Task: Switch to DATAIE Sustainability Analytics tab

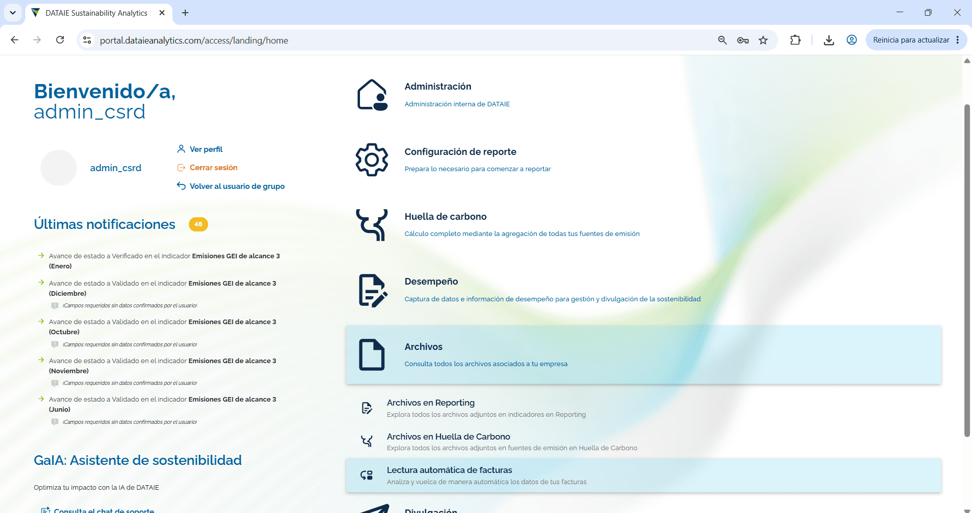Action: 96,13
